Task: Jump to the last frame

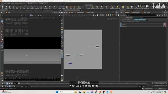Action: (12, 83)
